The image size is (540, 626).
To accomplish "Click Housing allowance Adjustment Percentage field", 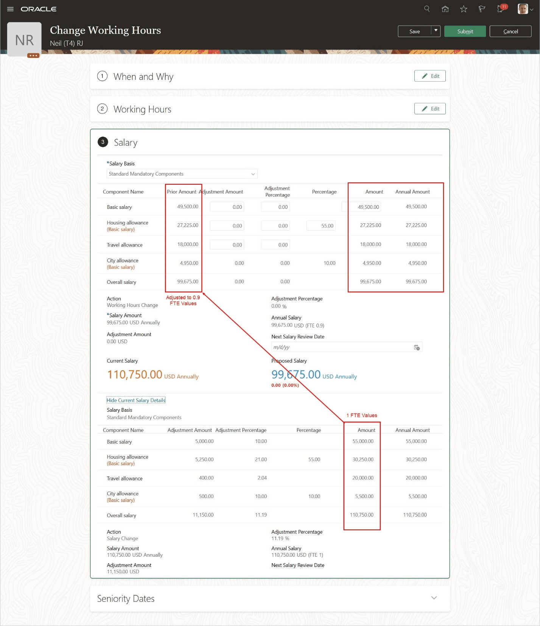I will click(x=275, y=226).
